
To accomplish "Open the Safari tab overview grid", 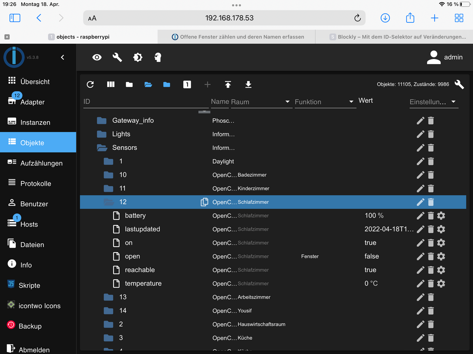I will tap(459, 18).
